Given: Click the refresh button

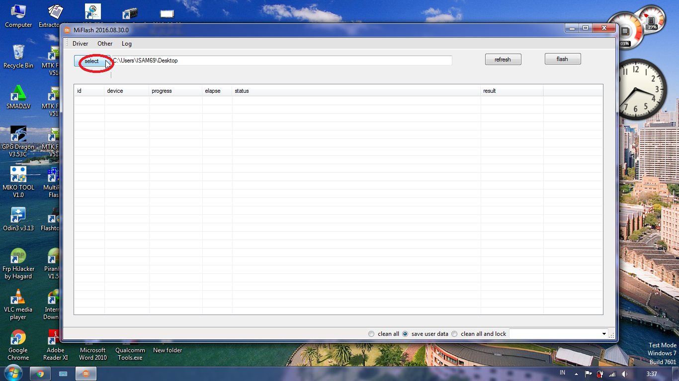Looking at the screenshot, I should click(x=503, y=60).
